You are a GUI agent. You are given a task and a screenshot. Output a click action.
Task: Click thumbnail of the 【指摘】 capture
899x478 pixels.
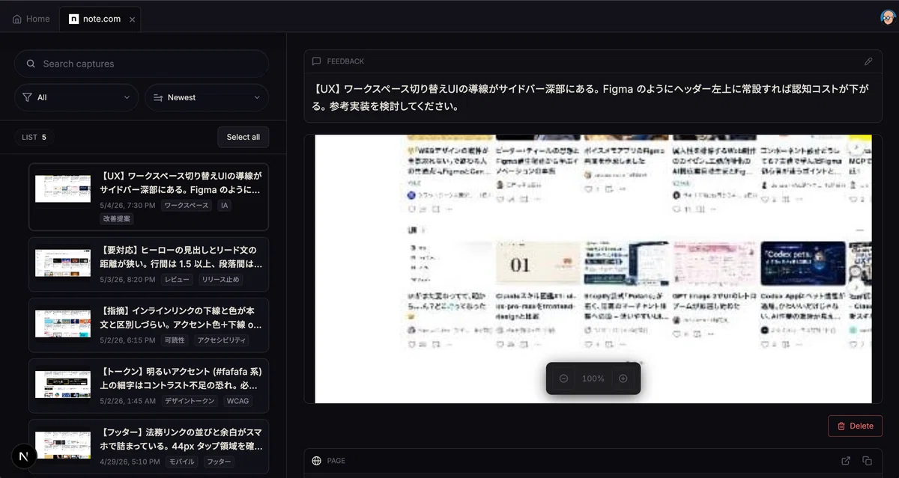[x=63, y=324]
